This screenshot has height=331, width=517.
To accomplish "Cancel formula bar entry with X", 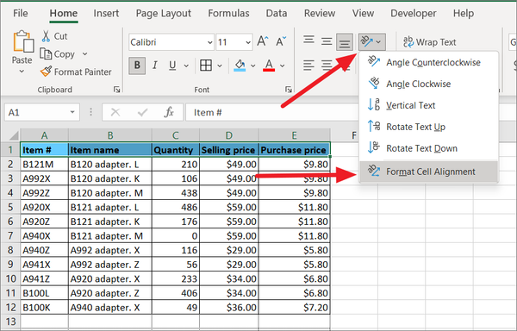I will (115, 112).
